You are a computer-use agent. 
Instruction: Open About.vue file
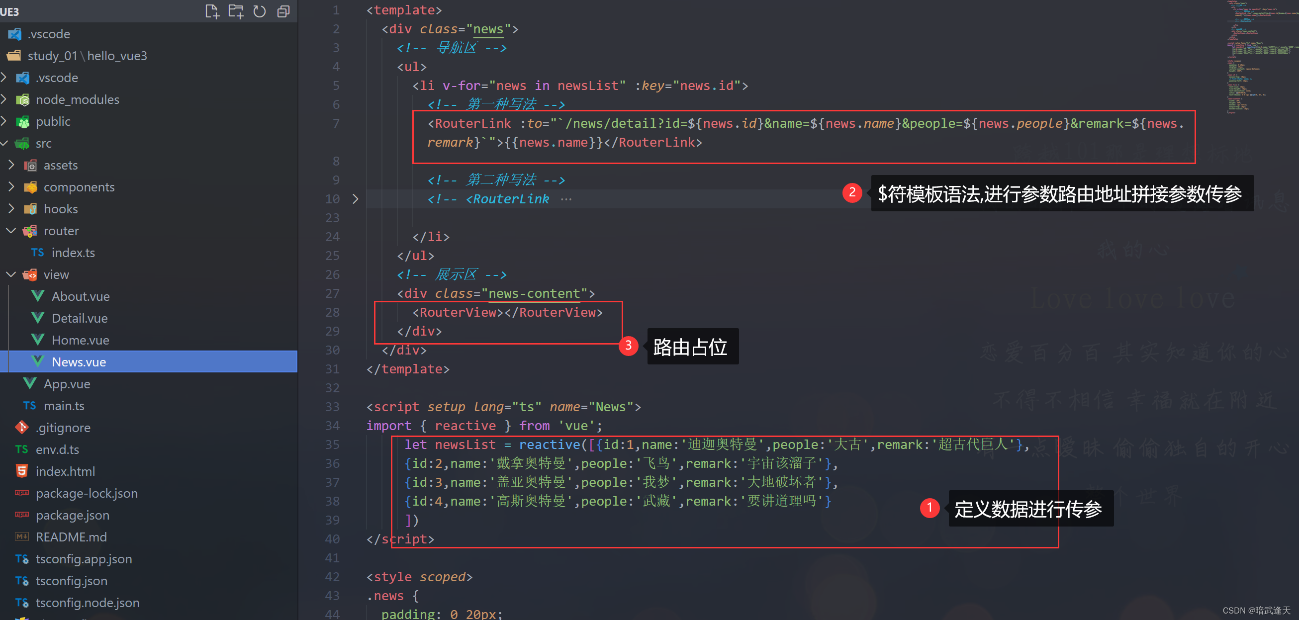81,296
